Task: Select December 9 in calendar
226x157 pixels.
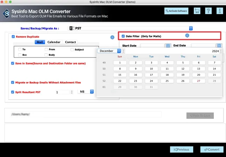Action: (x=136, y=69)
